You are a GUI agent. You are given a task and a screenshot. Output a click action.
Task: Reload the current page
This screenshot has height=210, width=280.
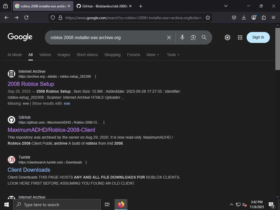(26, 17)
